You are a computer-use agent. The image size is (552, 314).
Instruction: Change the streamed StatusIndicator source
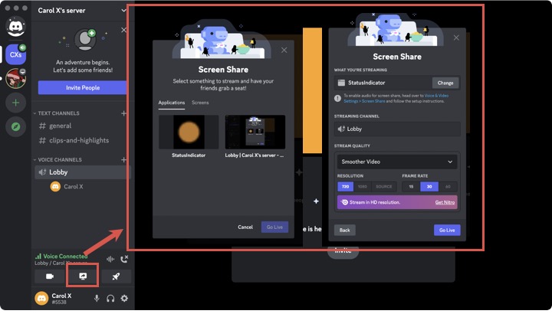[x=445, y=83]
